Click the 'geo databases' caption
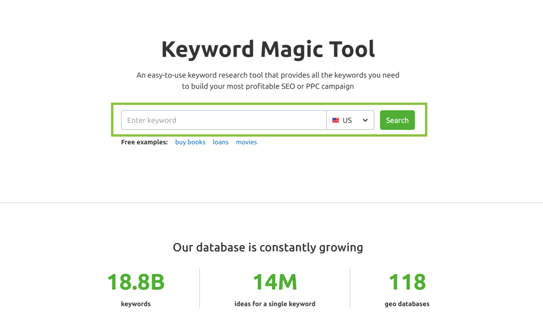The image size is (543, 332). point(407,304)
